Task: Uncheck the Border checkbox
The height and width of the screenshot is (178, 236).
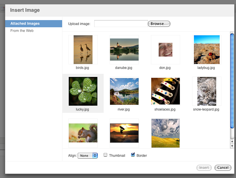Action: pyautogui.click(x=133, y=155)
